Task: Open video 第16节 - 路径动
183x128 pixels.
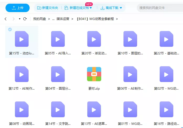Action: coord(166,109)
